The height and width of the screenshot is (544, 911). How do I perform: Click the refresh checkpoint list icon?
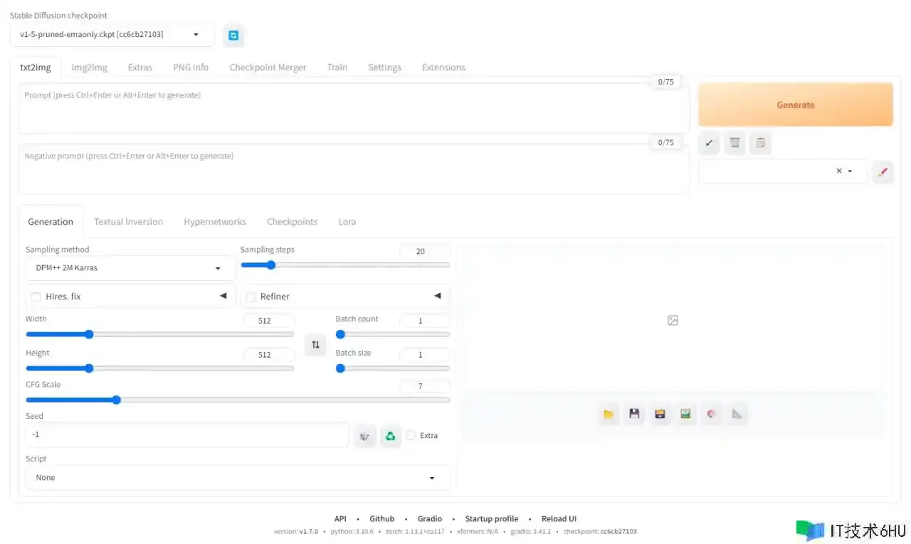pyautogui.click(x=233, y=35)
